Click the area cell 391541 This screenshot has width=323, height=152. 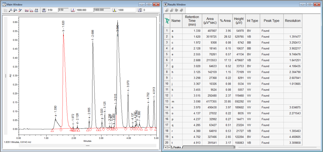[x=210, y=143]
